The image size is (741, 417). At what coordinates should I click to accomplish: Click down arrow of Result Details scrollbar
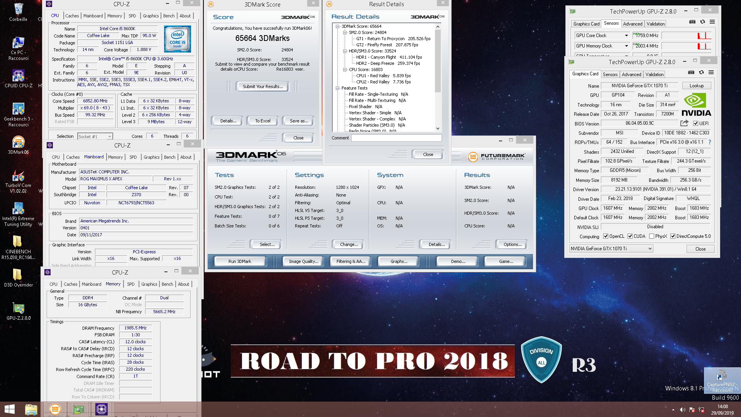[438, 129]
